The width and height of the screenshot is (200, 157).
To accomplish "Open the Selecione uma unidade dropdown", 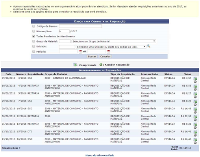I will click(x=111, y=46).
